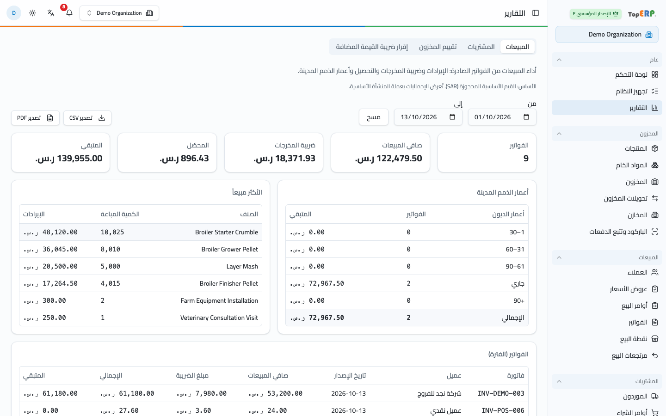Switch to إقرار ضريبة القيمة المضافة tab
666x416 pixels.
(372, 47)
